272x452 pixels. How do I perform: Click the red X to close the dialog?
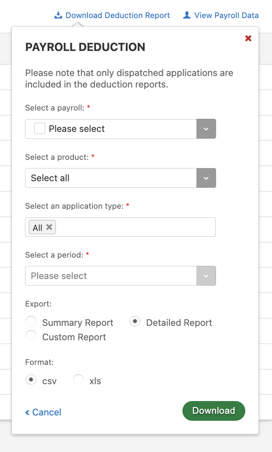(x=248, y=38)
